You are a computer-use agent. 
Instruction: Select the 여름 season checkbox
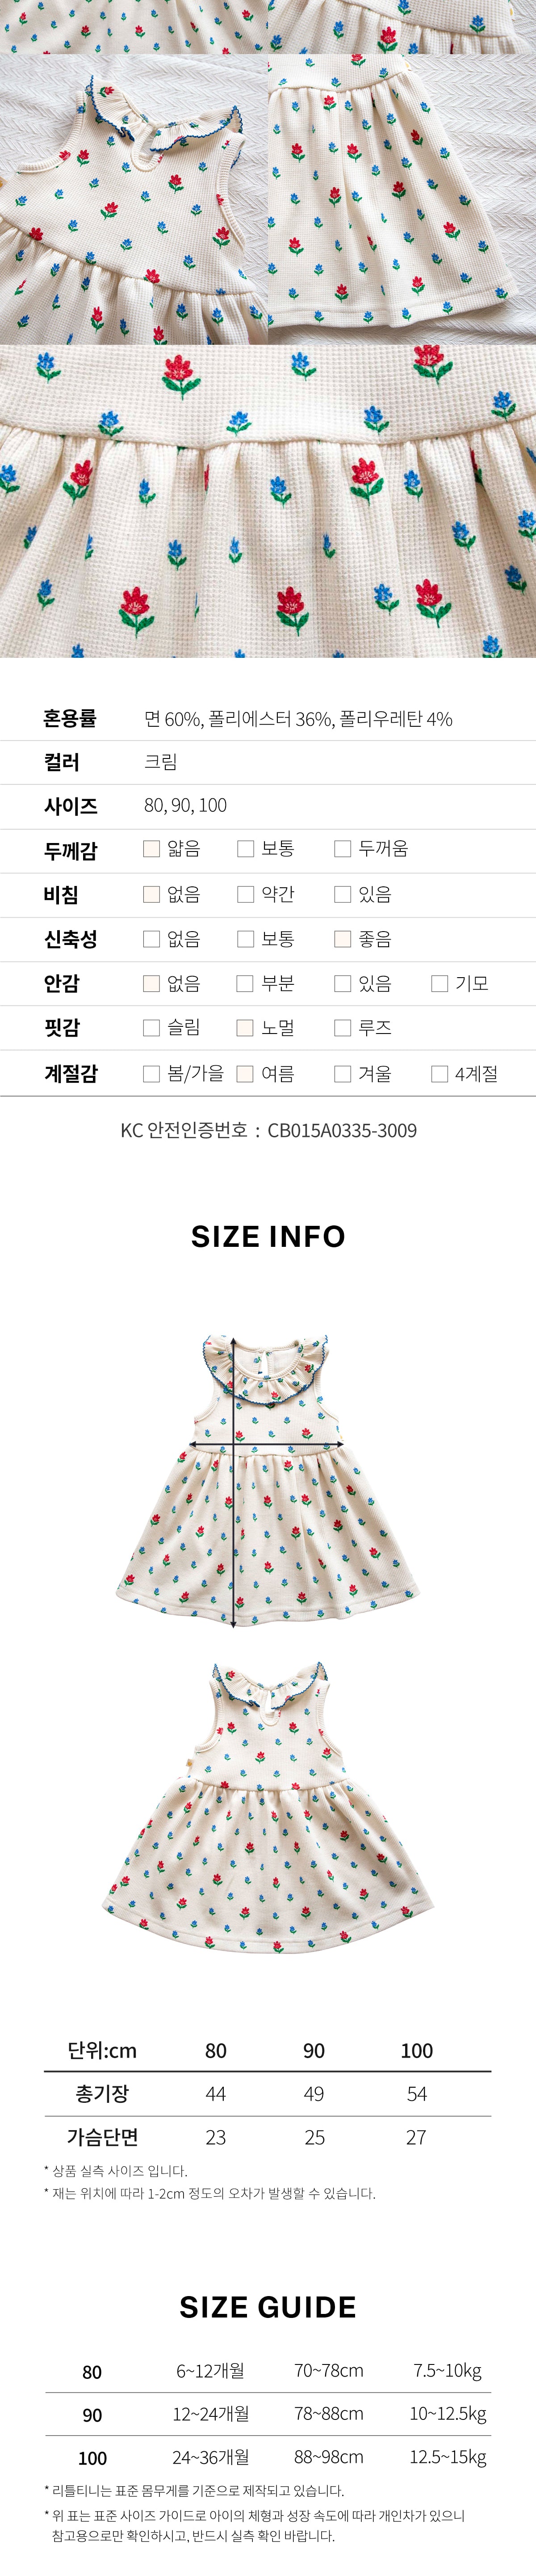[x=244, y=1074]
